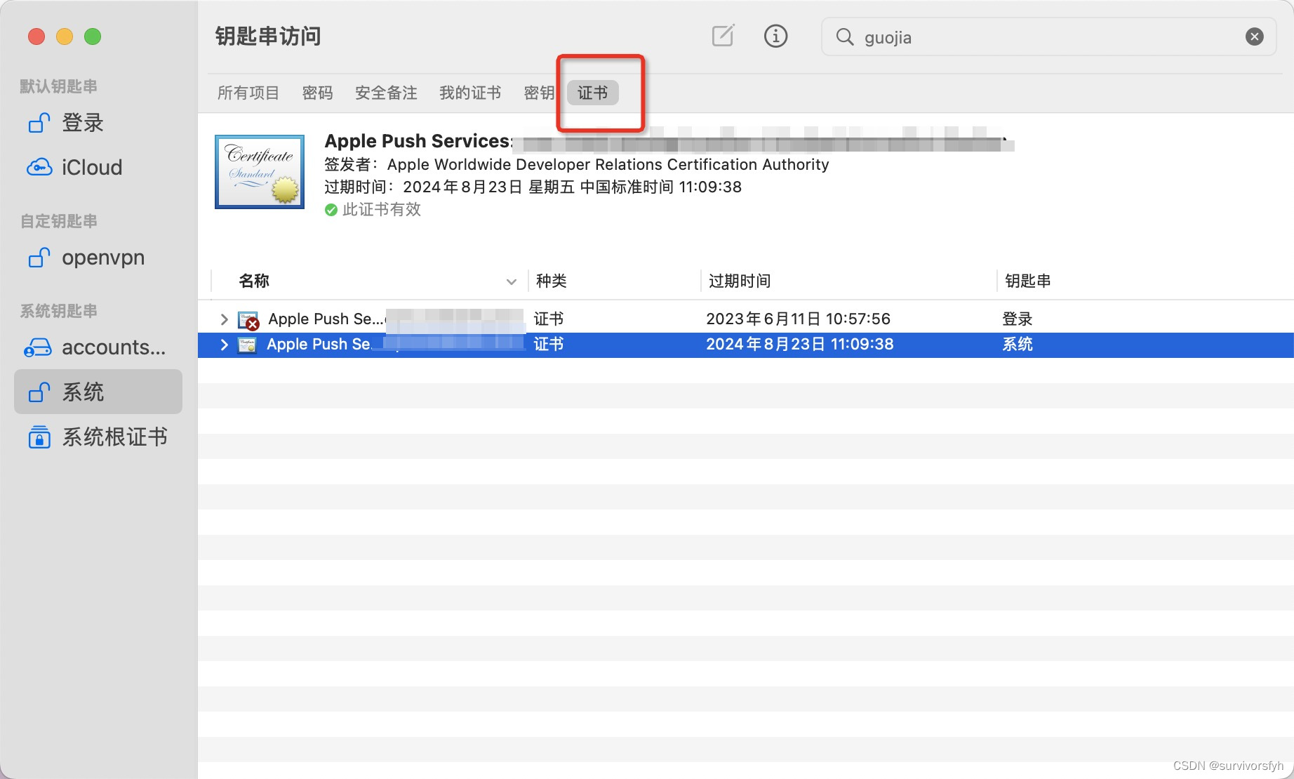Click the search magnifier icon
This screenshot has height=779, width=1294.
(845, 36)
